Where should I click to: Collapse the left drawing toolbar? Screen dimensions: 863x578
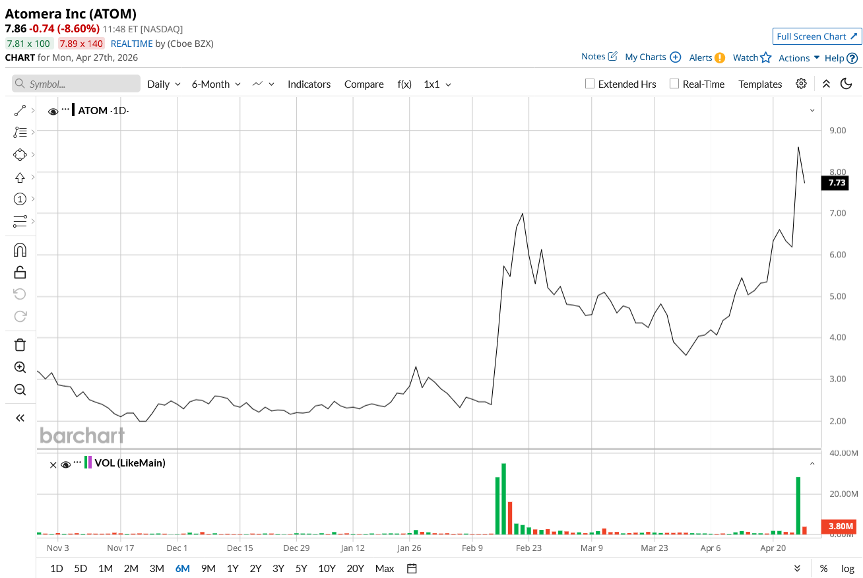20,418
